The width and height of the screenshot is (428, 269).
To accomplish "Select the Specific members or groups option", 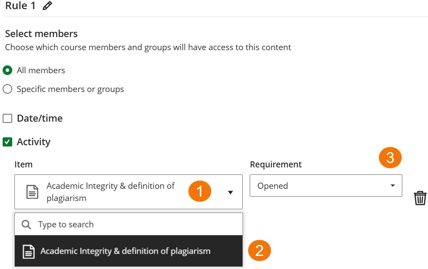I will (x=7, y=89).
